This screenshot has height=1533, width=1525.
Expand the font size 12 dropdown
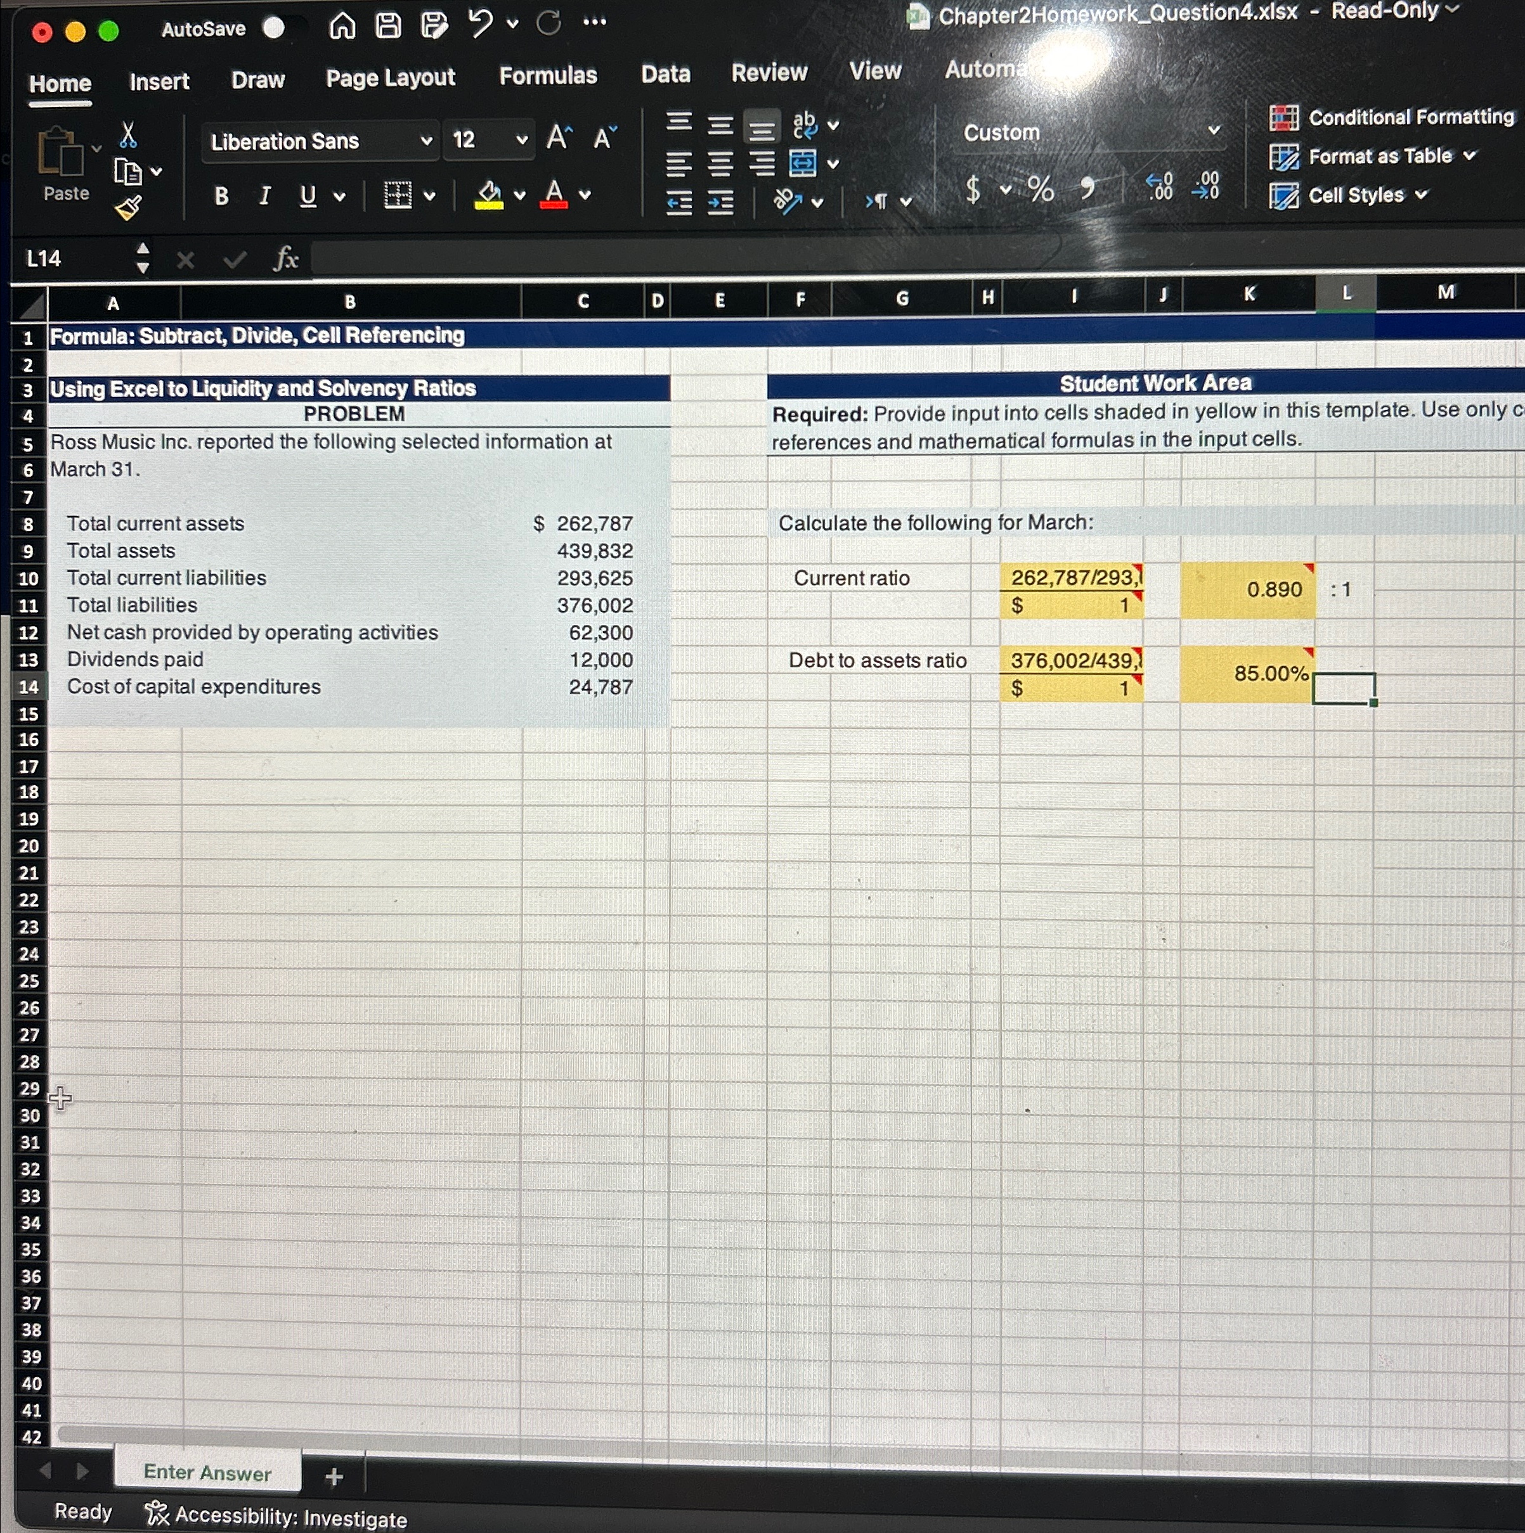click(x=522, y=141)
